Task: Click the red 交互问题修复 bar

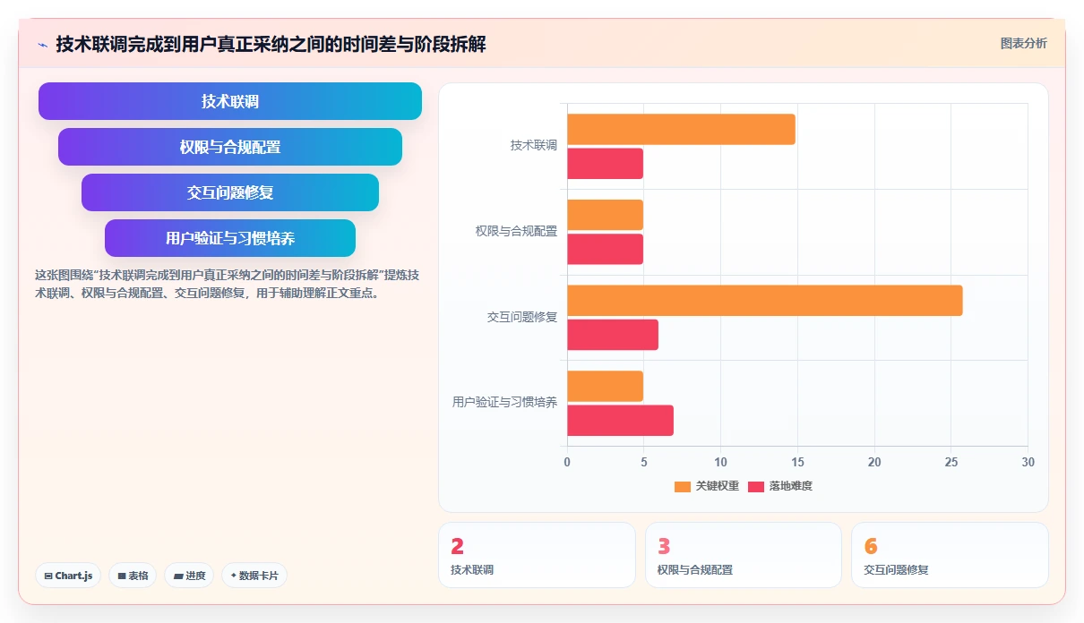Action: [613, 334]
